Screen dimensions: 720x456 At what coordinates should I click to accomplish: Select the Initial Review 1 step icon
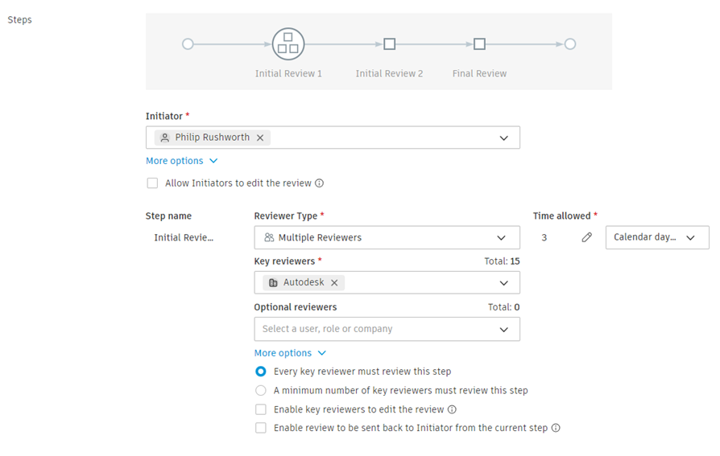pyautogui.click(x=288, y=44)
